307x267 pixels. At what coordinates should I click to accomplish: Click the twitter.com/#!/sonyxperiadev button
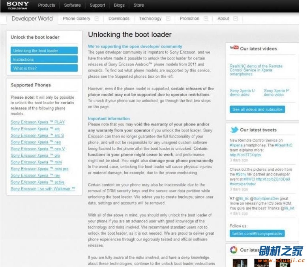pos(257,233)
